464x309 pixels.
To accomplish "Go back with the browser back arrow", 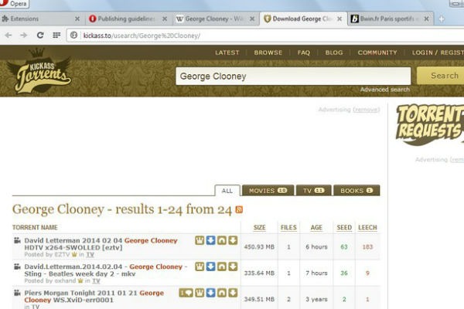I will [x=9, y=36].
